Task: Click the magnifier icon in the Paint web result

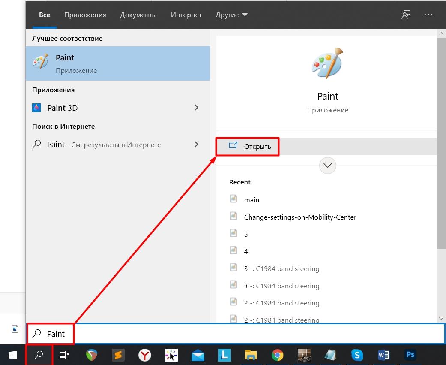Action: point(36,144)
